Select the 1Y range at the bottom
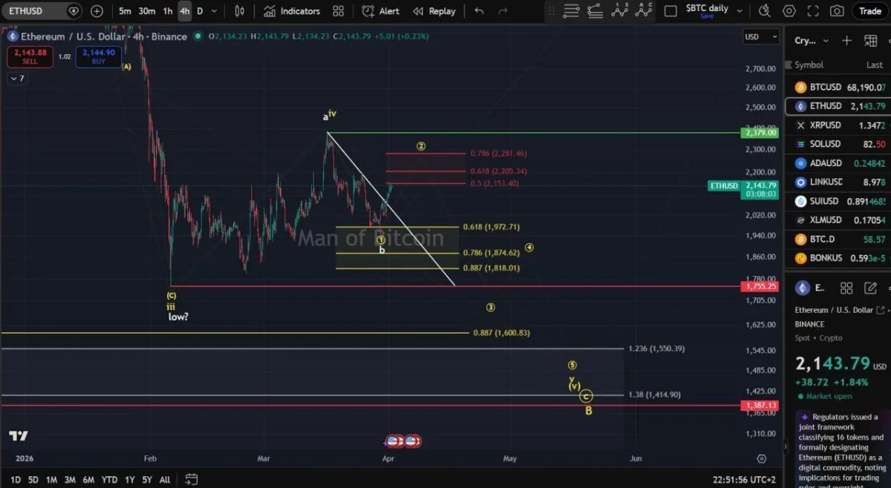 (x=128, y=480)
